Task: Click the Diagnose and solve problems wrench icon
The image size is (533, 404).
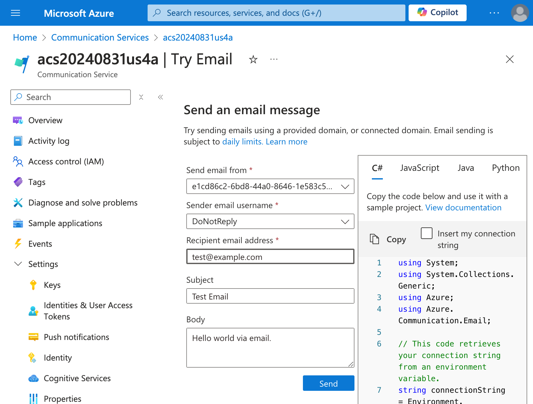Action: [x=18, y=203]
